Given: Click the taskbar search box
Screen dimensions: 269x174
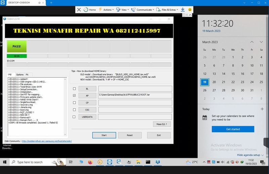Looking at the screenshot, I should point(38,162).
